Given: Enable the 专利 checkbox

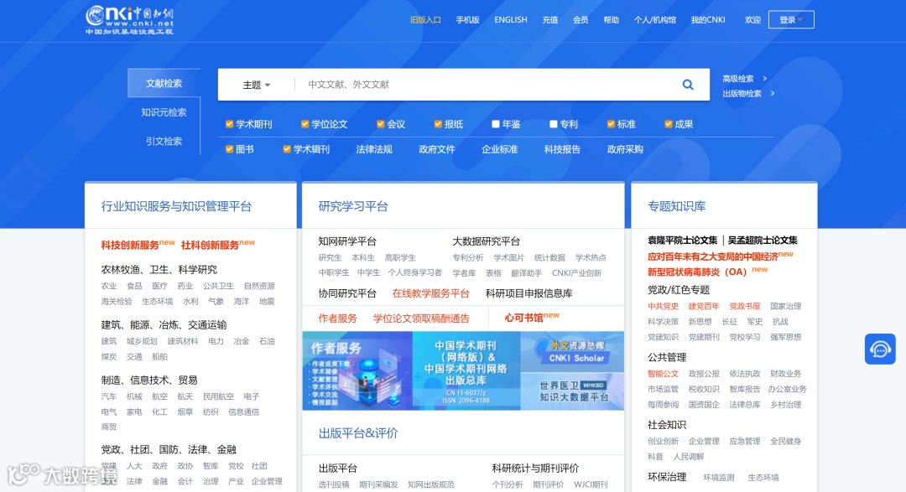Looking at the screenshot, I should [x=554, y=124].
